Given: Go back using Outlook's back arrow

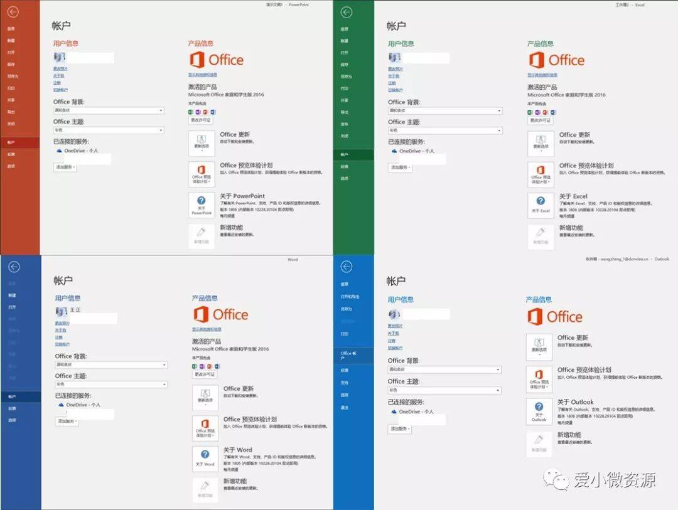Looking at the screenshot, I should point(347,267).
